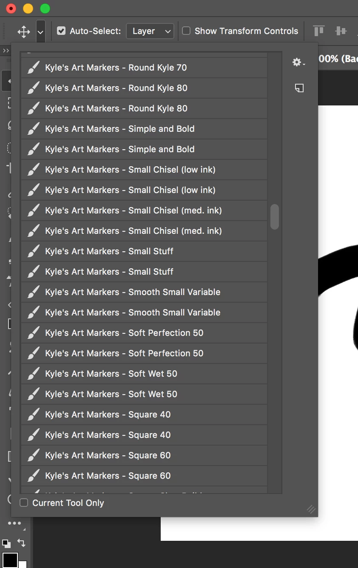Image resolution: width=358 pixels, height=568 pixels.
Task: Select the second Soft Wet 50 preset
Action: (x=144, y=394)
